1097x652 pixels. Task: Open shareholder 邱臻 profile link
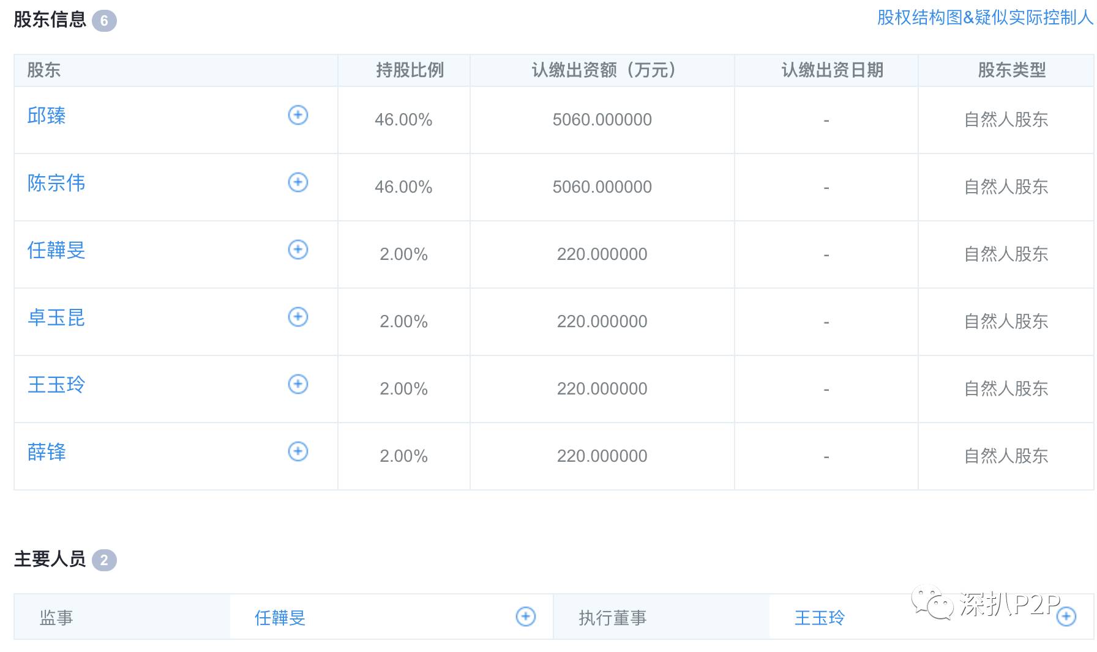(x=47, y=116)
